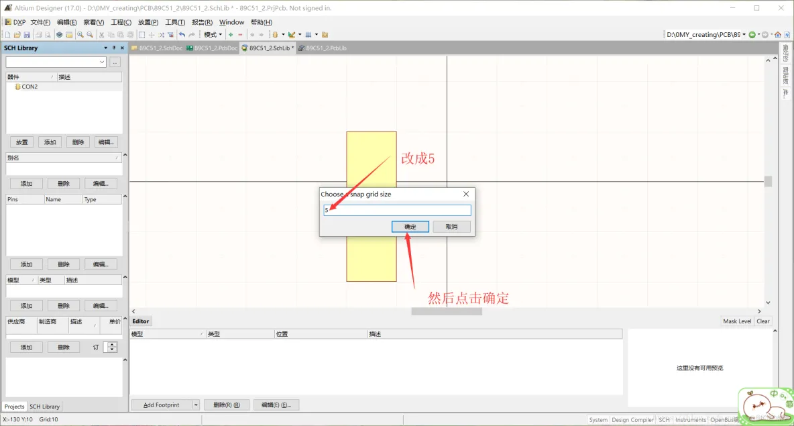Go back with the green arrow navigation button
The image size is (794, 426).
click(752, 35)
